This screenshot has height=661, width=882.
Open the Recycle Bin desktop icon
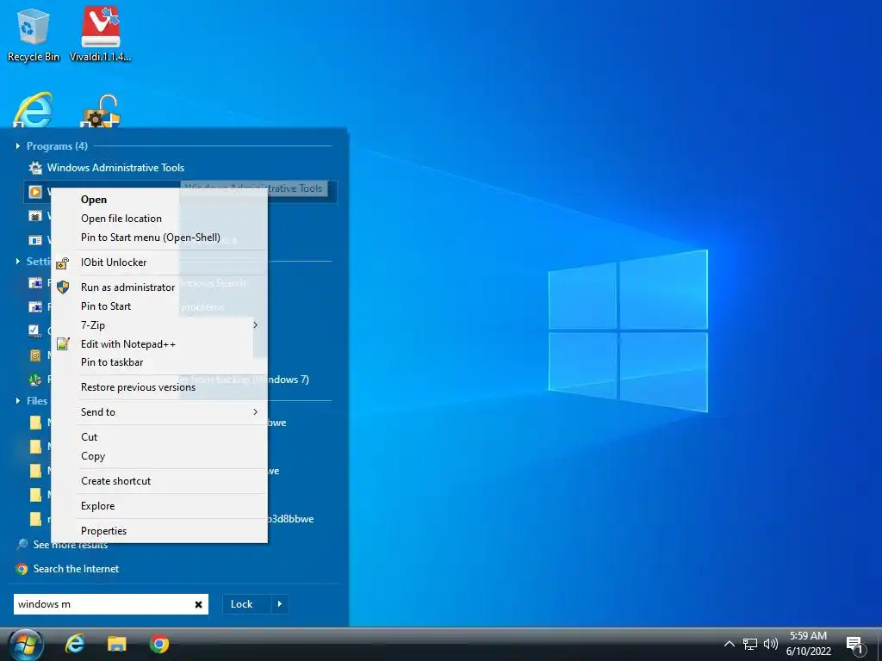coord(34,34)
